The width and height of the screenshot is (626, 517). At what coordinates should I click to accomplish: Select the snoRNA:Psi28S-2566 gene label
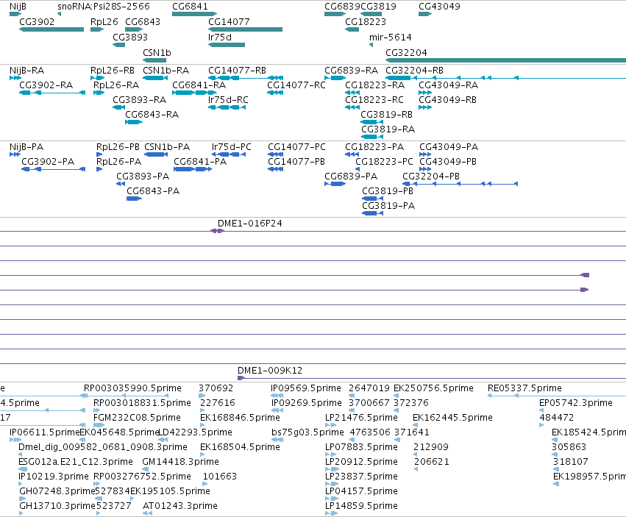point(104,7)
